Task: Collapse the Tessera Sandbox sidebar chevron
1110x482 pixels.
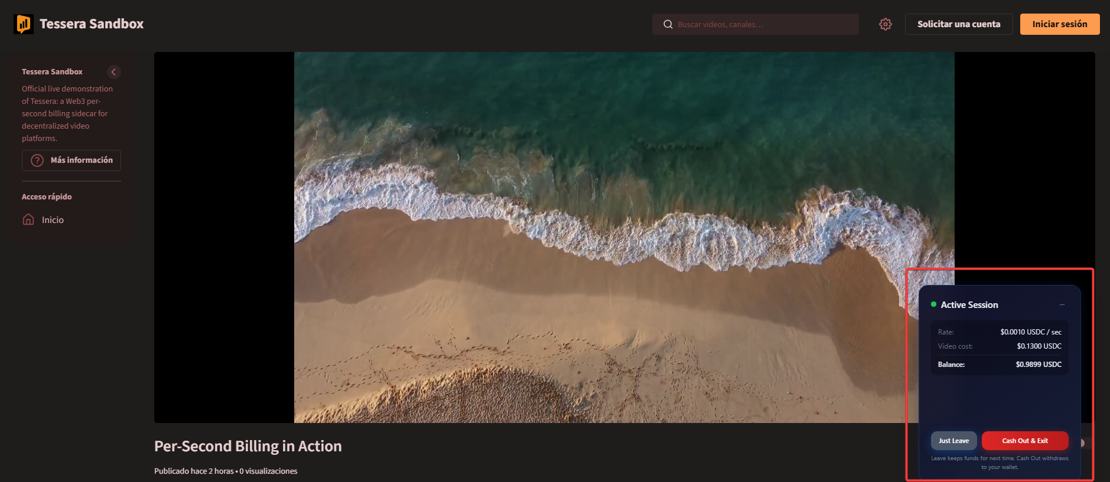Action: pyautogui.click(x=114, y=72)
